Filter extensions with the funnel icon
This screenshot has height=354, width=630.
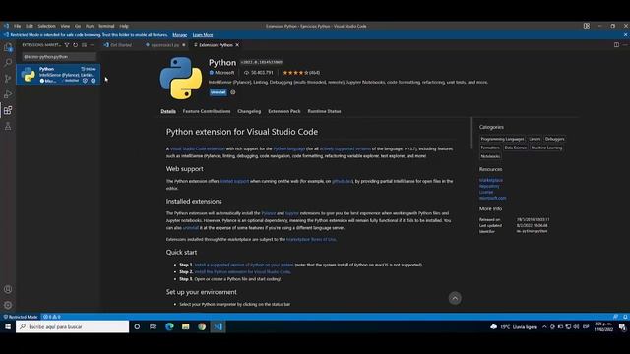pos(67,45)
